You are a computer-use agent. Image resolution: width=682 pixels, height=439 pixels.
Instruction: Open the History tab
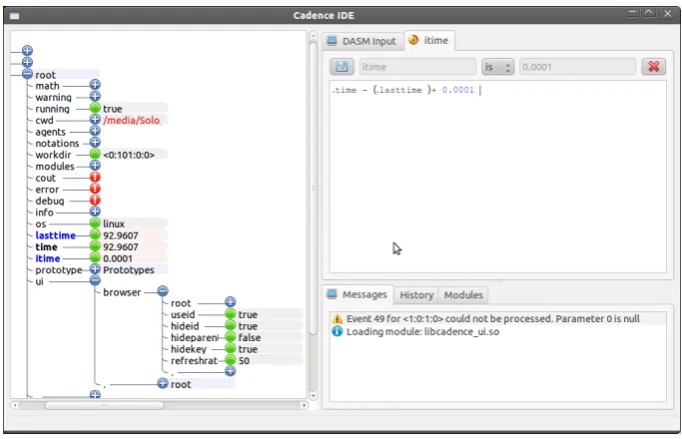[416, 295]
